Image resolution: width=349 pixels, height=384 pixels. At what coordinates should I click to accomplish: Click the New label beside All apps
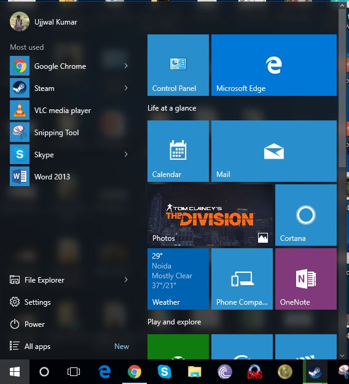122,347
